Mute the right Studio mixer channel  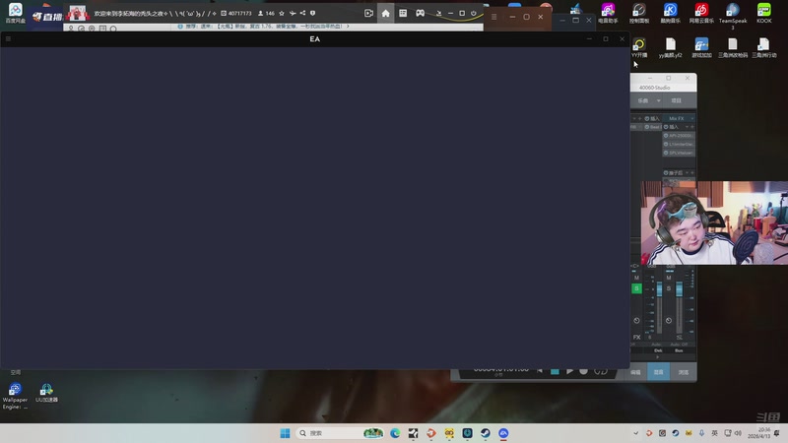[x=669, y=278]
